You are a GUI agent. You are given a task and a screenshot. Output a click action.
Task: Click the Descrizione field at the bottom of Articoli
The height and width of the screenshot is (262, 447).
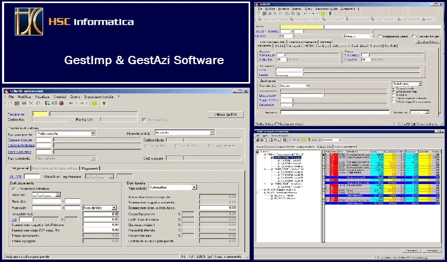tap(335, 112)
